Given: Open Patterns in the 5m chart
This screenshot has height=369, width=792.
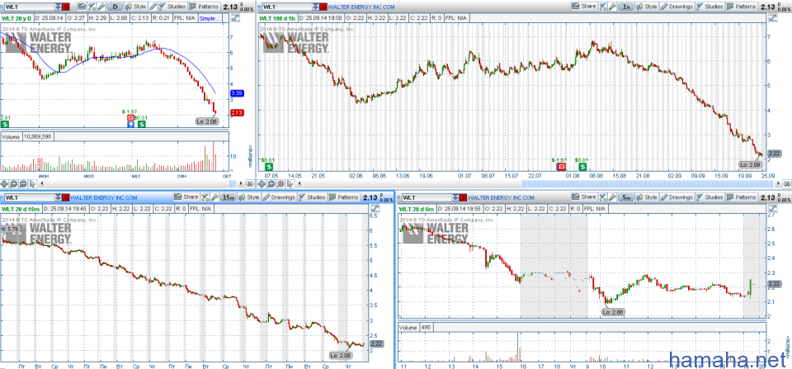Looking at the screenshot, I should 742,197.
